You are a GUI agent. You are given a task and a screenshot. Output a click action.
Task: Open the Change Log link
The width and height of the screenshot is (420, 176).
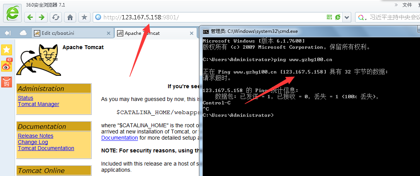(33, 142)
